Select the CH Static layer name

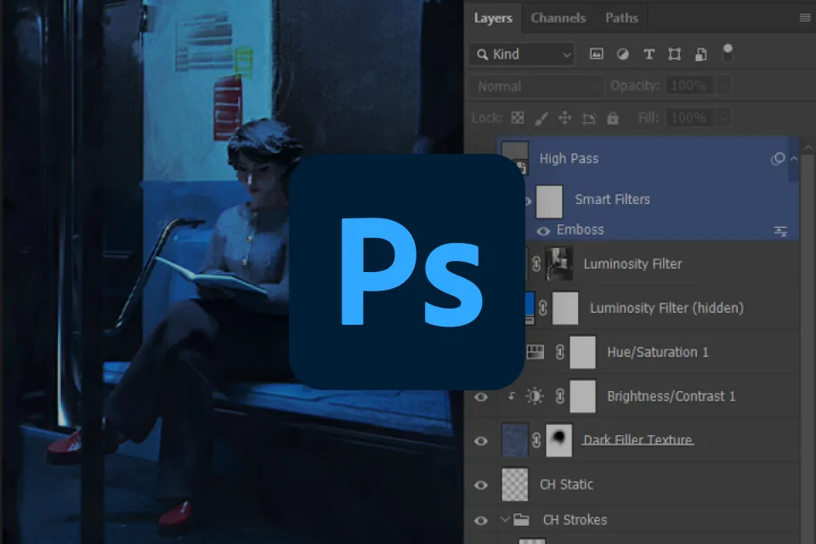pos(566,484)
